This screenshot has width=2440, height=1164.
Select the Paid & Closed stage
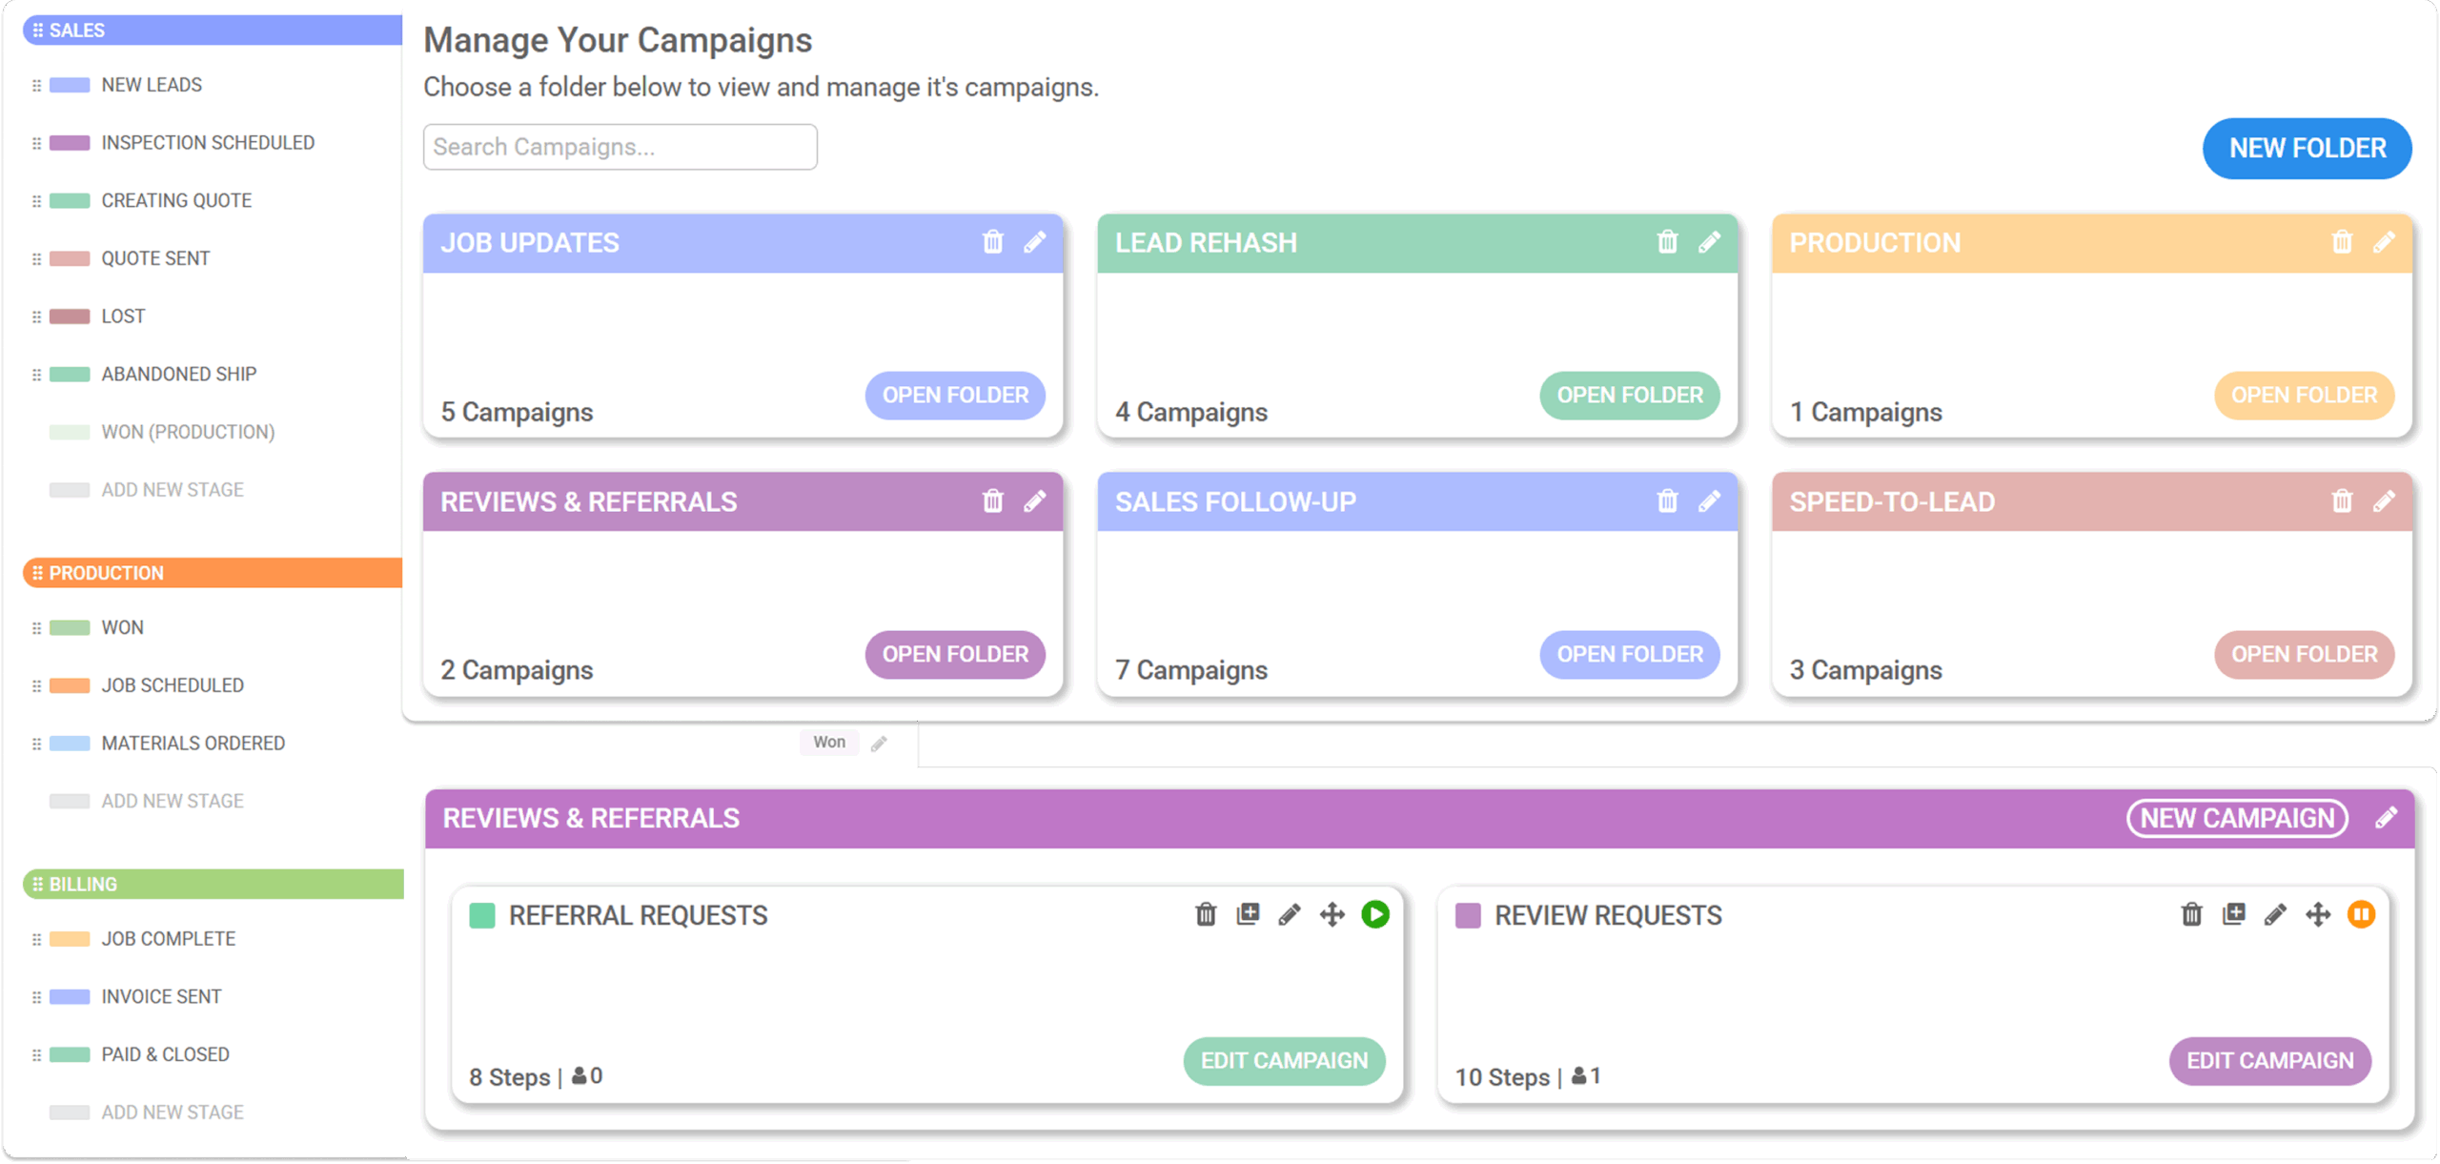(x=165, y=1055)
